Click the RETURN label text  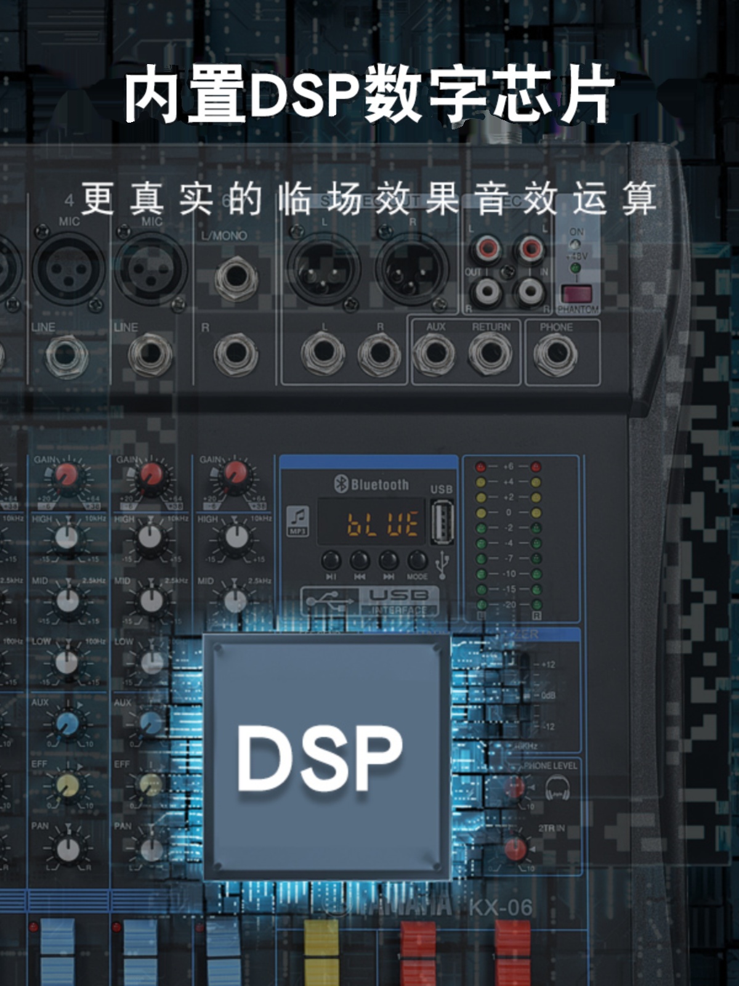click(491, 327)
